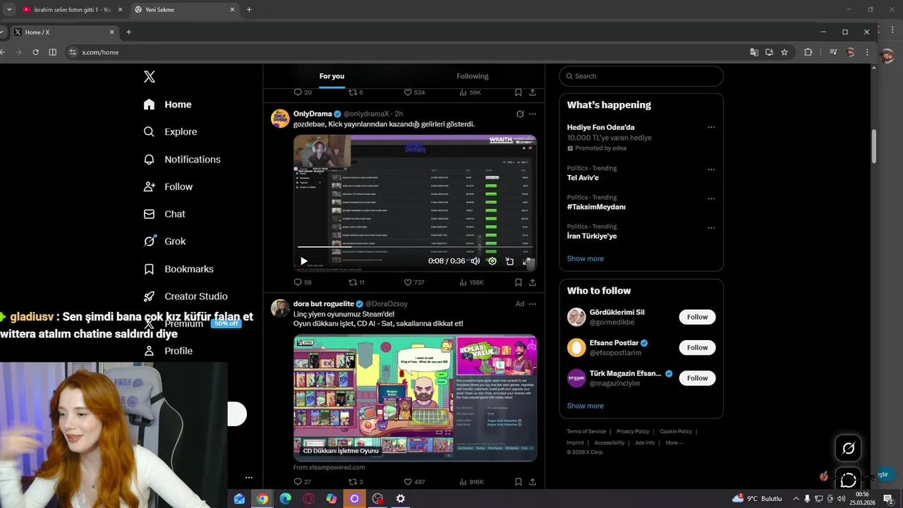Open Terms of Service link
This screenshot has height=508, width=903.
click(x=586, y=431)
